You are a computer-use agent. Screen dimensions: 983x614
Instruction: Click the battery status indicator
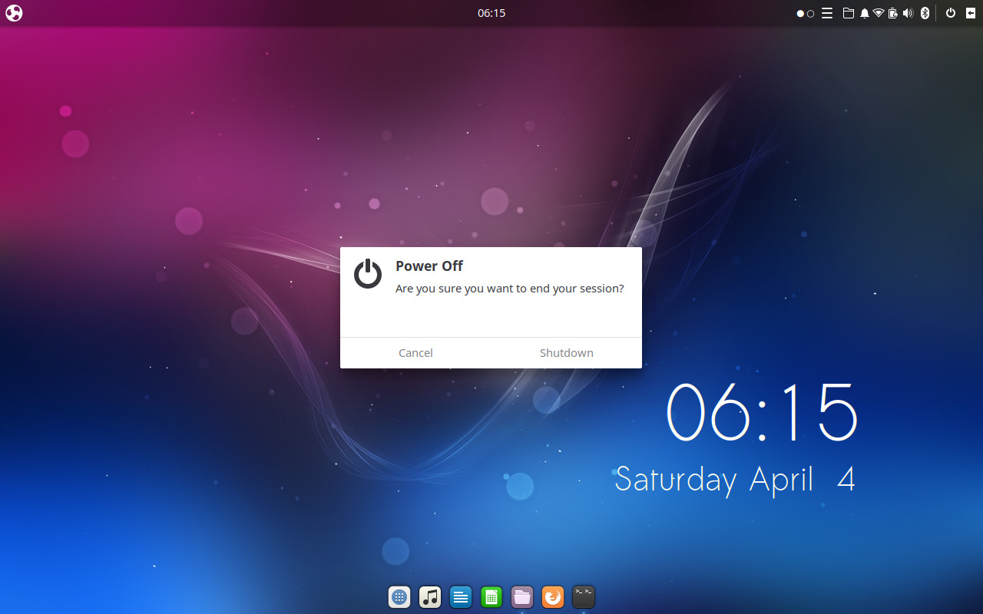(x=893, y=13)
